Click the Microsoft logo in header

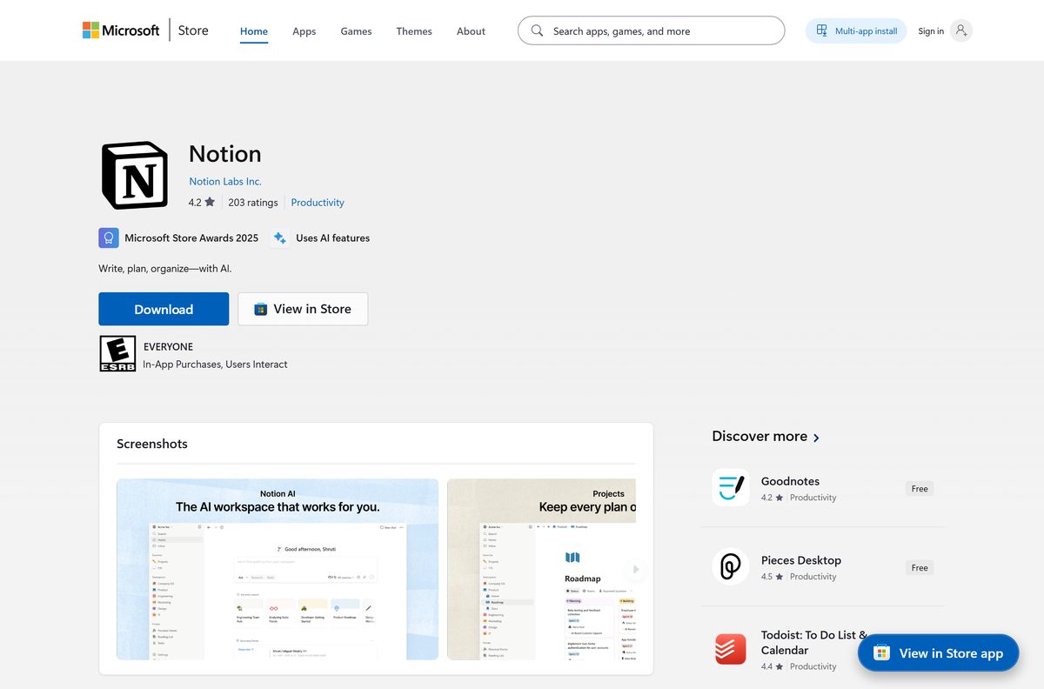pyautogui.click(x=121, y=30)
